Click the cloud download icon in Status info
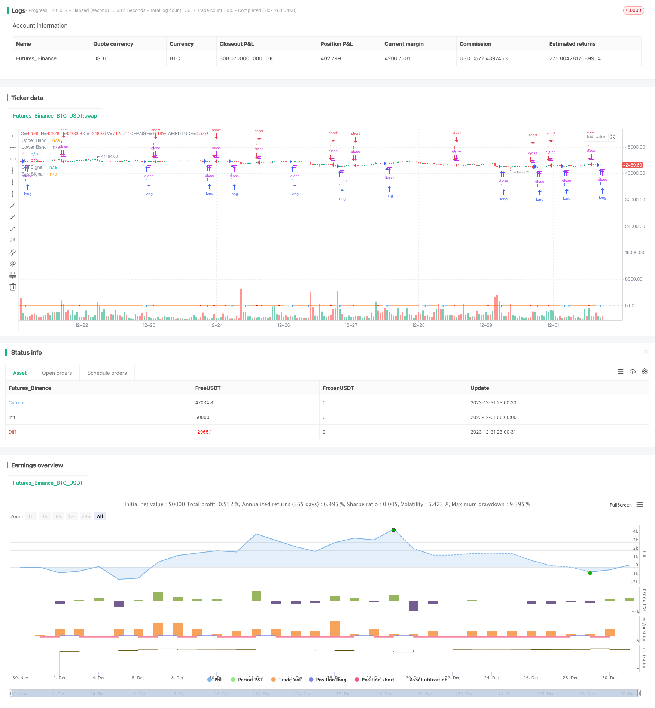This screenshot has height=708, width=655. click(x=633, y=371)
